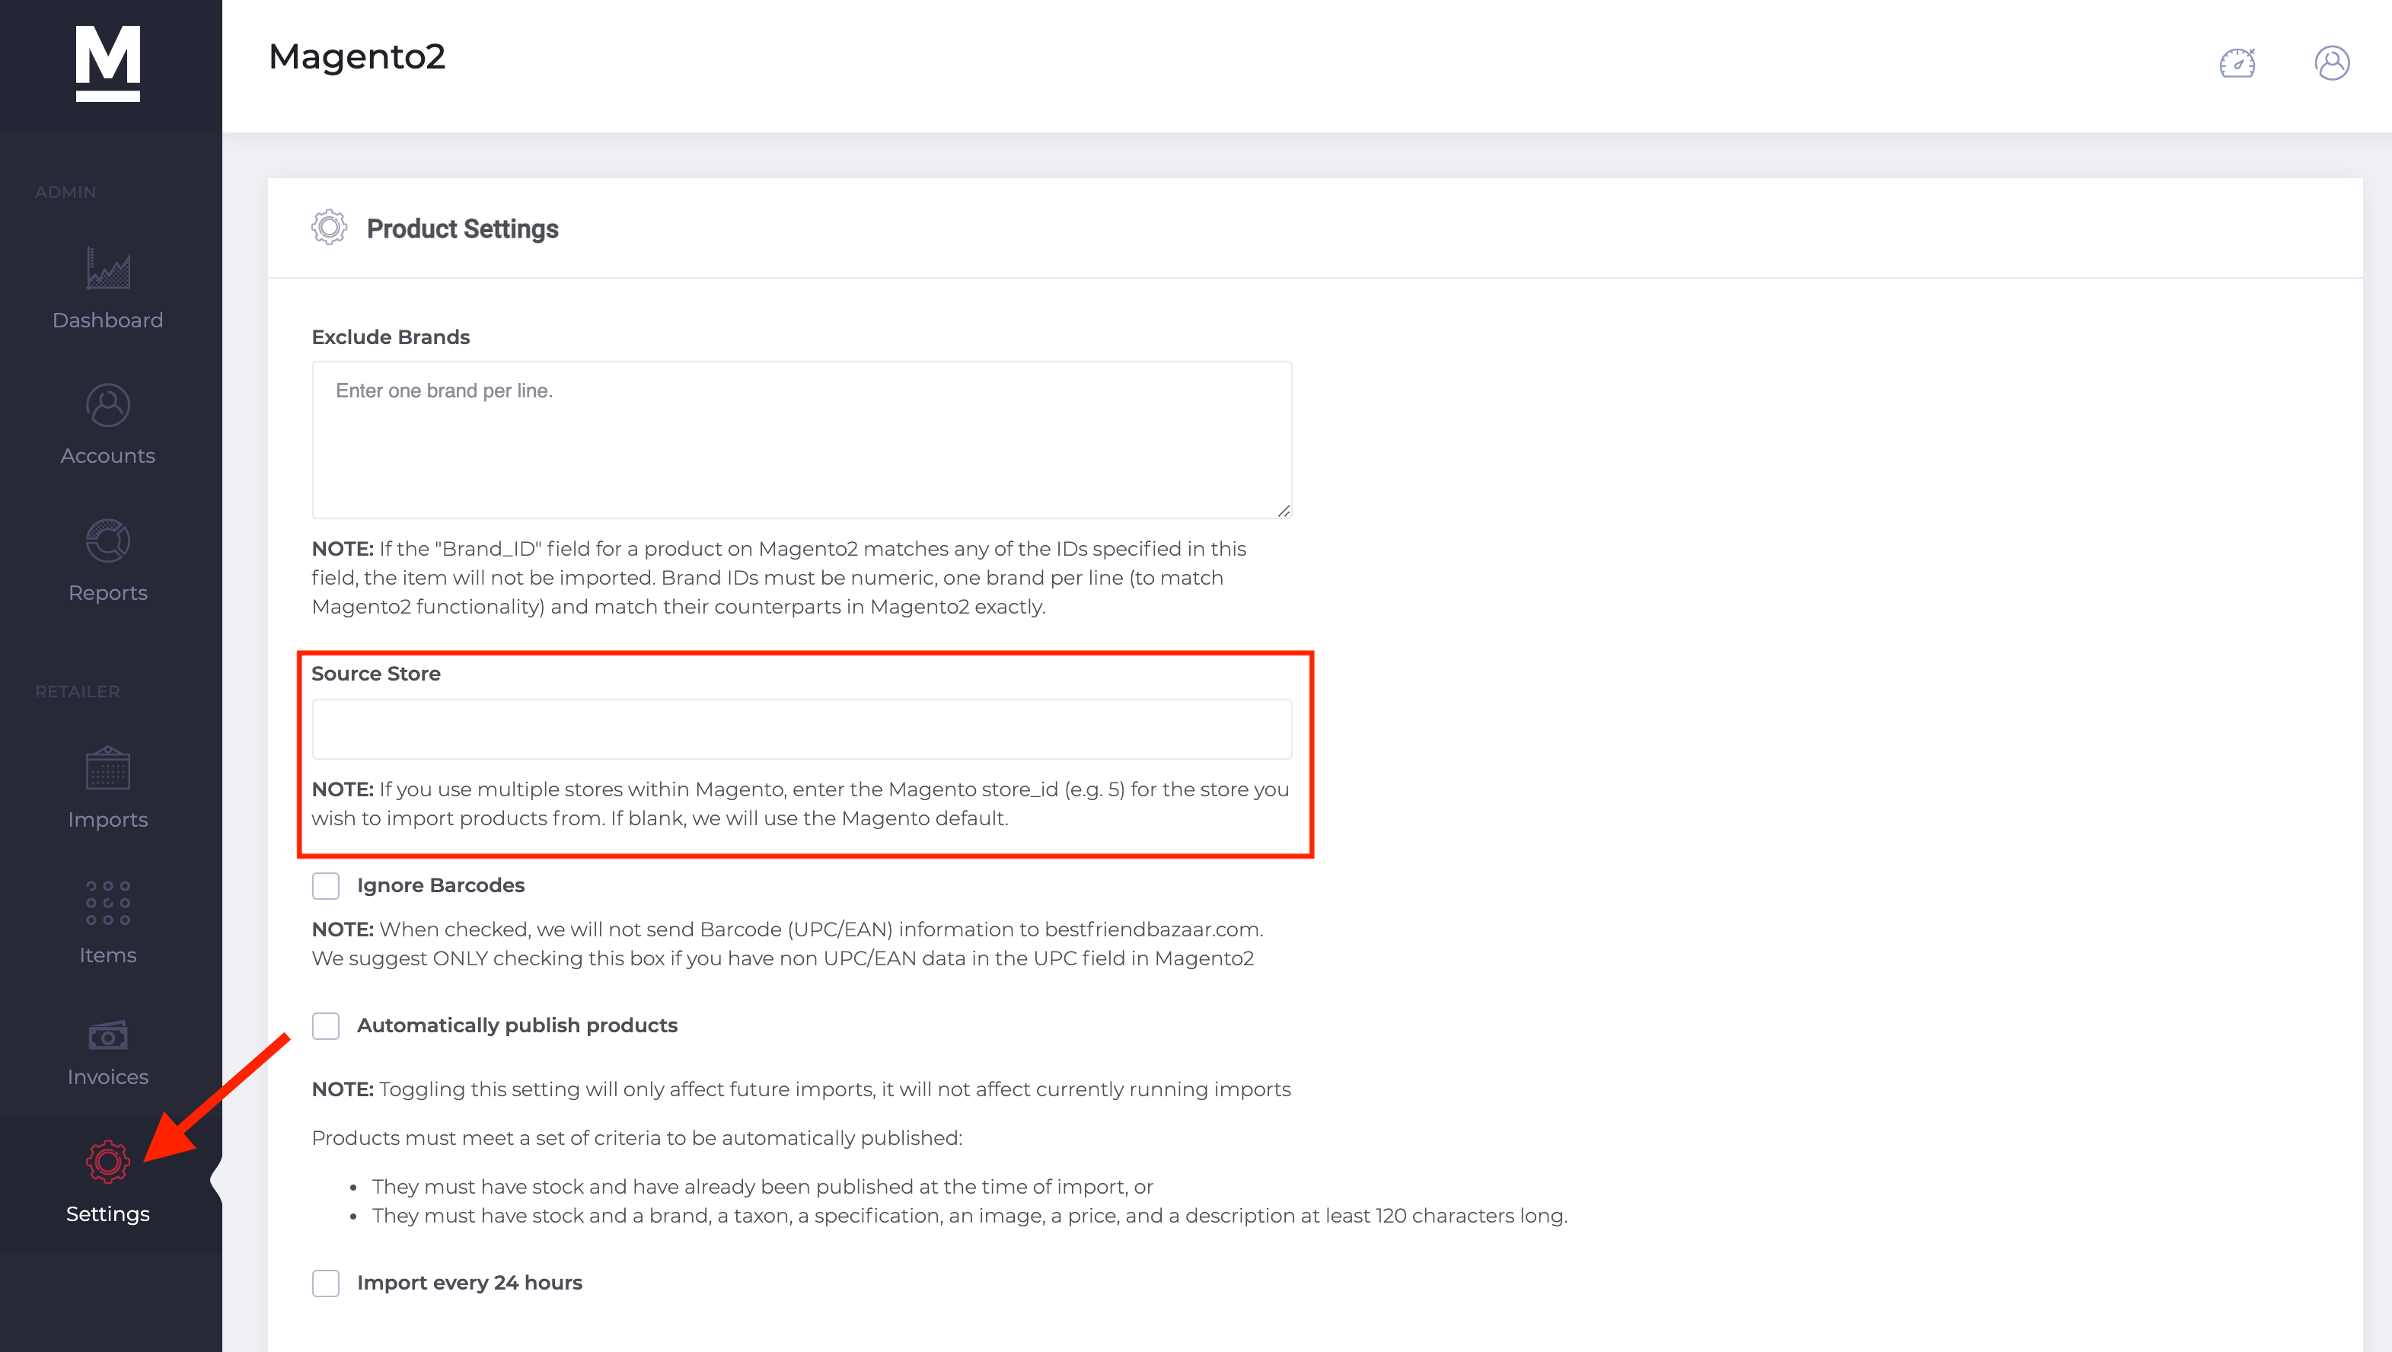
Task: Enable Import every 24 hours checkbox
Action: pos(326,1283)
